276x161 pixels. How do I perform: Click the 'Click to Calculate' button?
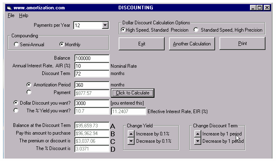coord(133,93)
